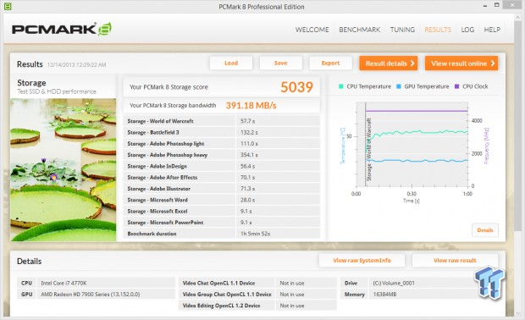Maximize the PCMark 8 window
The height and width of the screenshot is (320, 525).
(497, 5)
